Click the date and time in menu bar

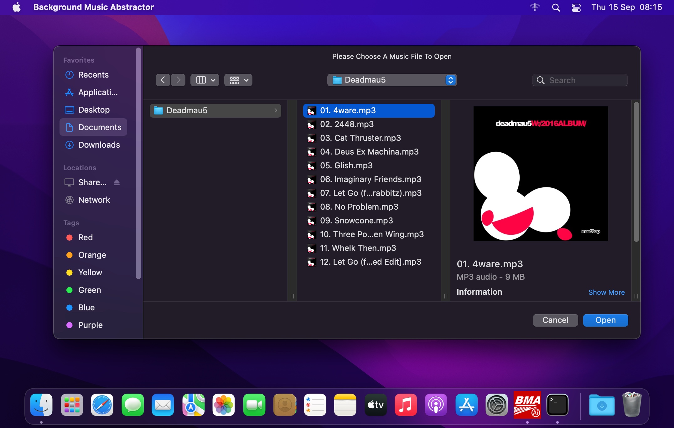627,7
